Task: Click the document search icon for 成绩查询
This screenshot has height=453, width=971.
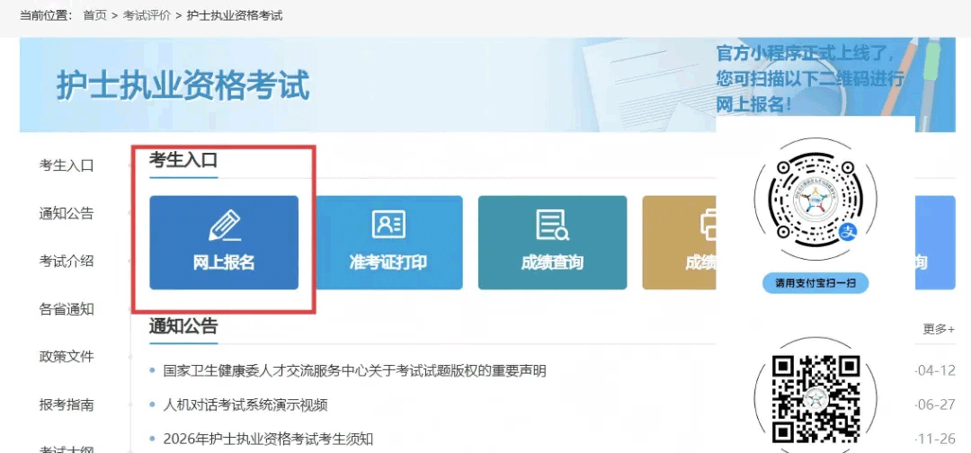Action: click(552, 225)
